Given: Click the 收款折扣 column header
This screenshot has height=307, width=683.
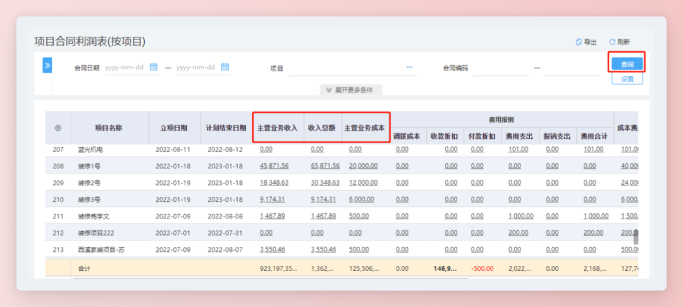Looking at the screenshot, I should (x=445, y=136).
